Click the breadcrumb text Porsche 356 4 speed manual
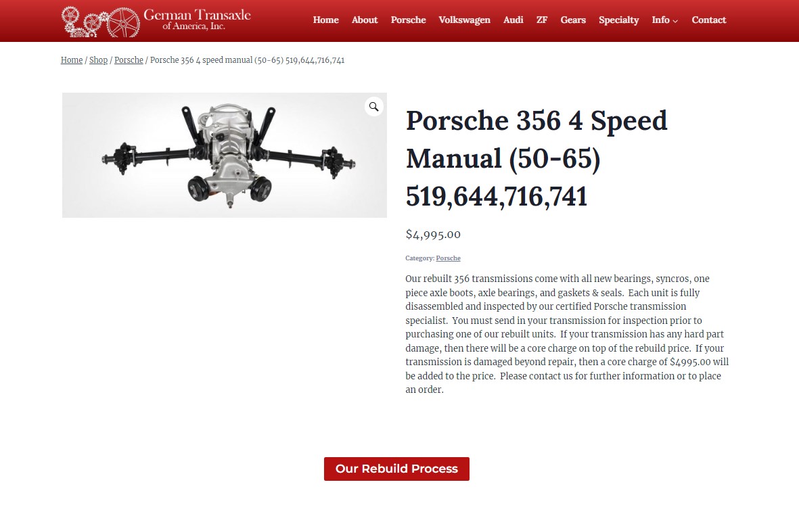 pos(247,60)
